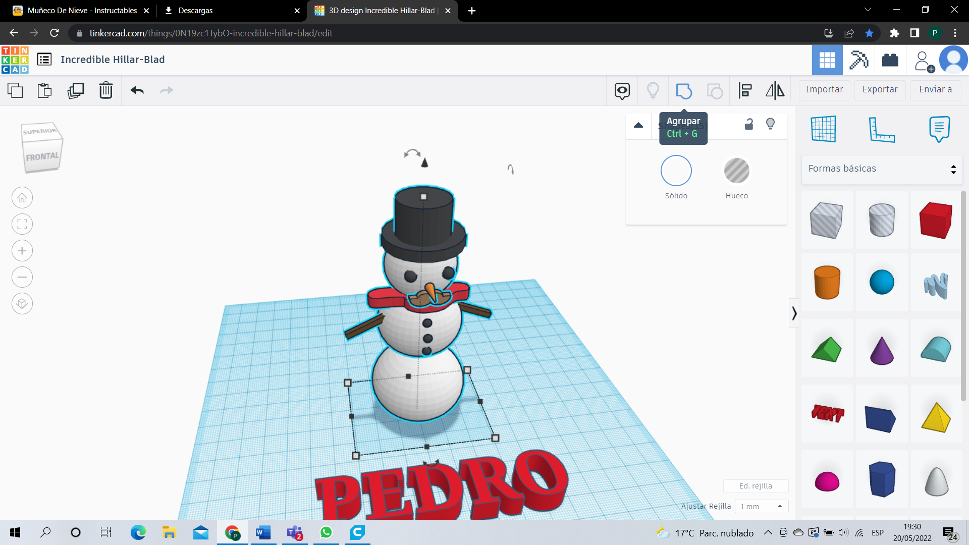Screen dimensions: 969x545
Task: Click the Mirror flip tool icon
Action: (x=775, y=91)
